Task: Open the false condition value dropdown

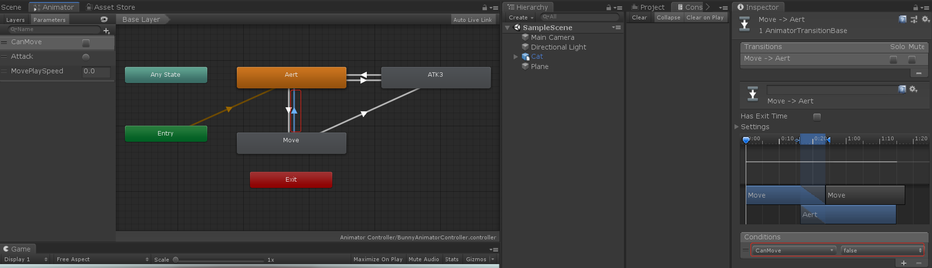Action: tap(882, 251)
